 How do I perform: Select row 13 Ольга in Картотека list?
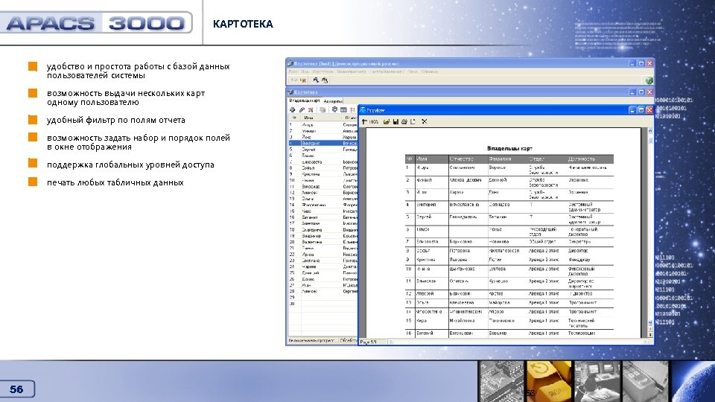click(323, 199)
